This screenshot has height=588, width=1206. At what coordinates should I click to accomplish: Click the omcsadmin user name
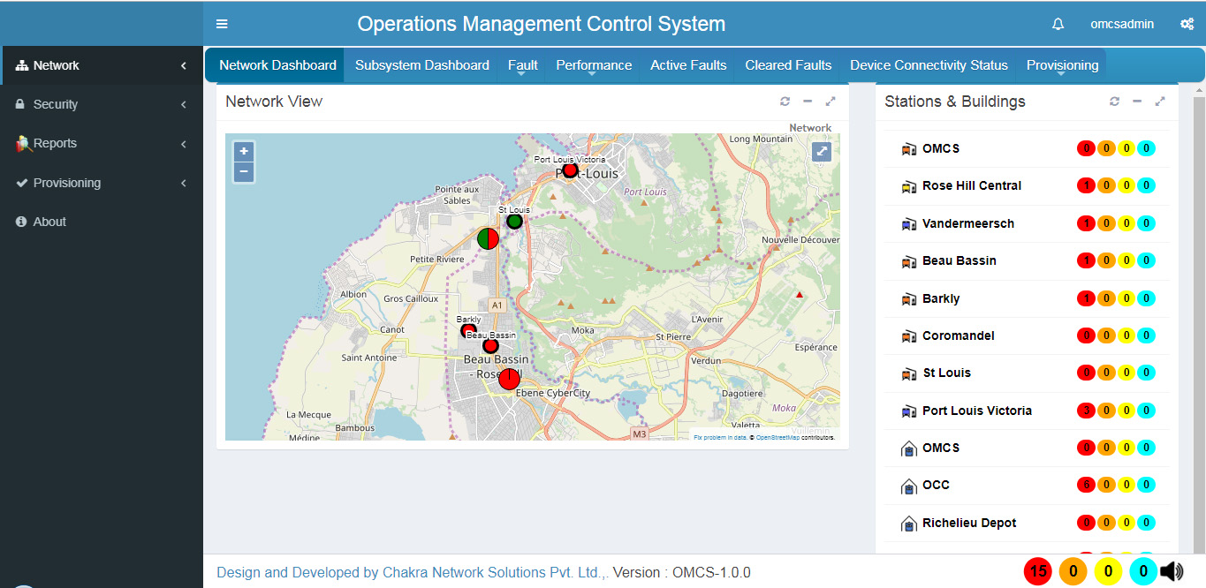(x=1122, y=24)
